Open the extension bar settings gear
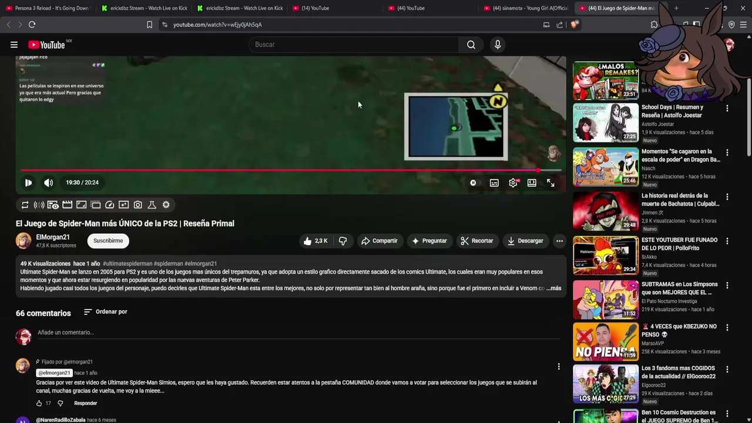Image resolution: width=752 pixels, height=423 pixels. [x=166, y=205]
